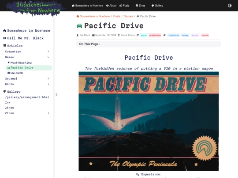238x178 pixels.
Task: Expand the On This Page section
Action: (x=149, y=44)
